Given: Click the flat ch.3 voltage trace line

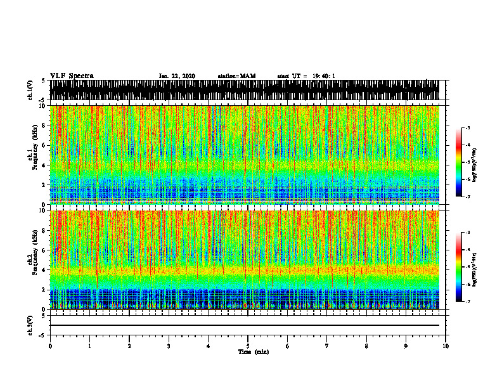Looking at the screenshot, I should pyautogui.click(x=245, y=325).
